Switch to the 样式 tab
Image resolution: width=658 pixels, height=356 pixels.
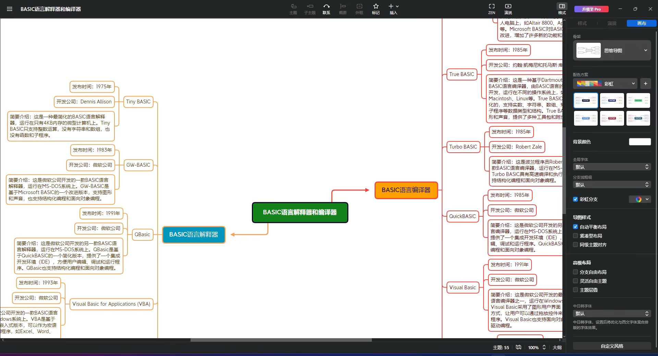pos(582,23)
